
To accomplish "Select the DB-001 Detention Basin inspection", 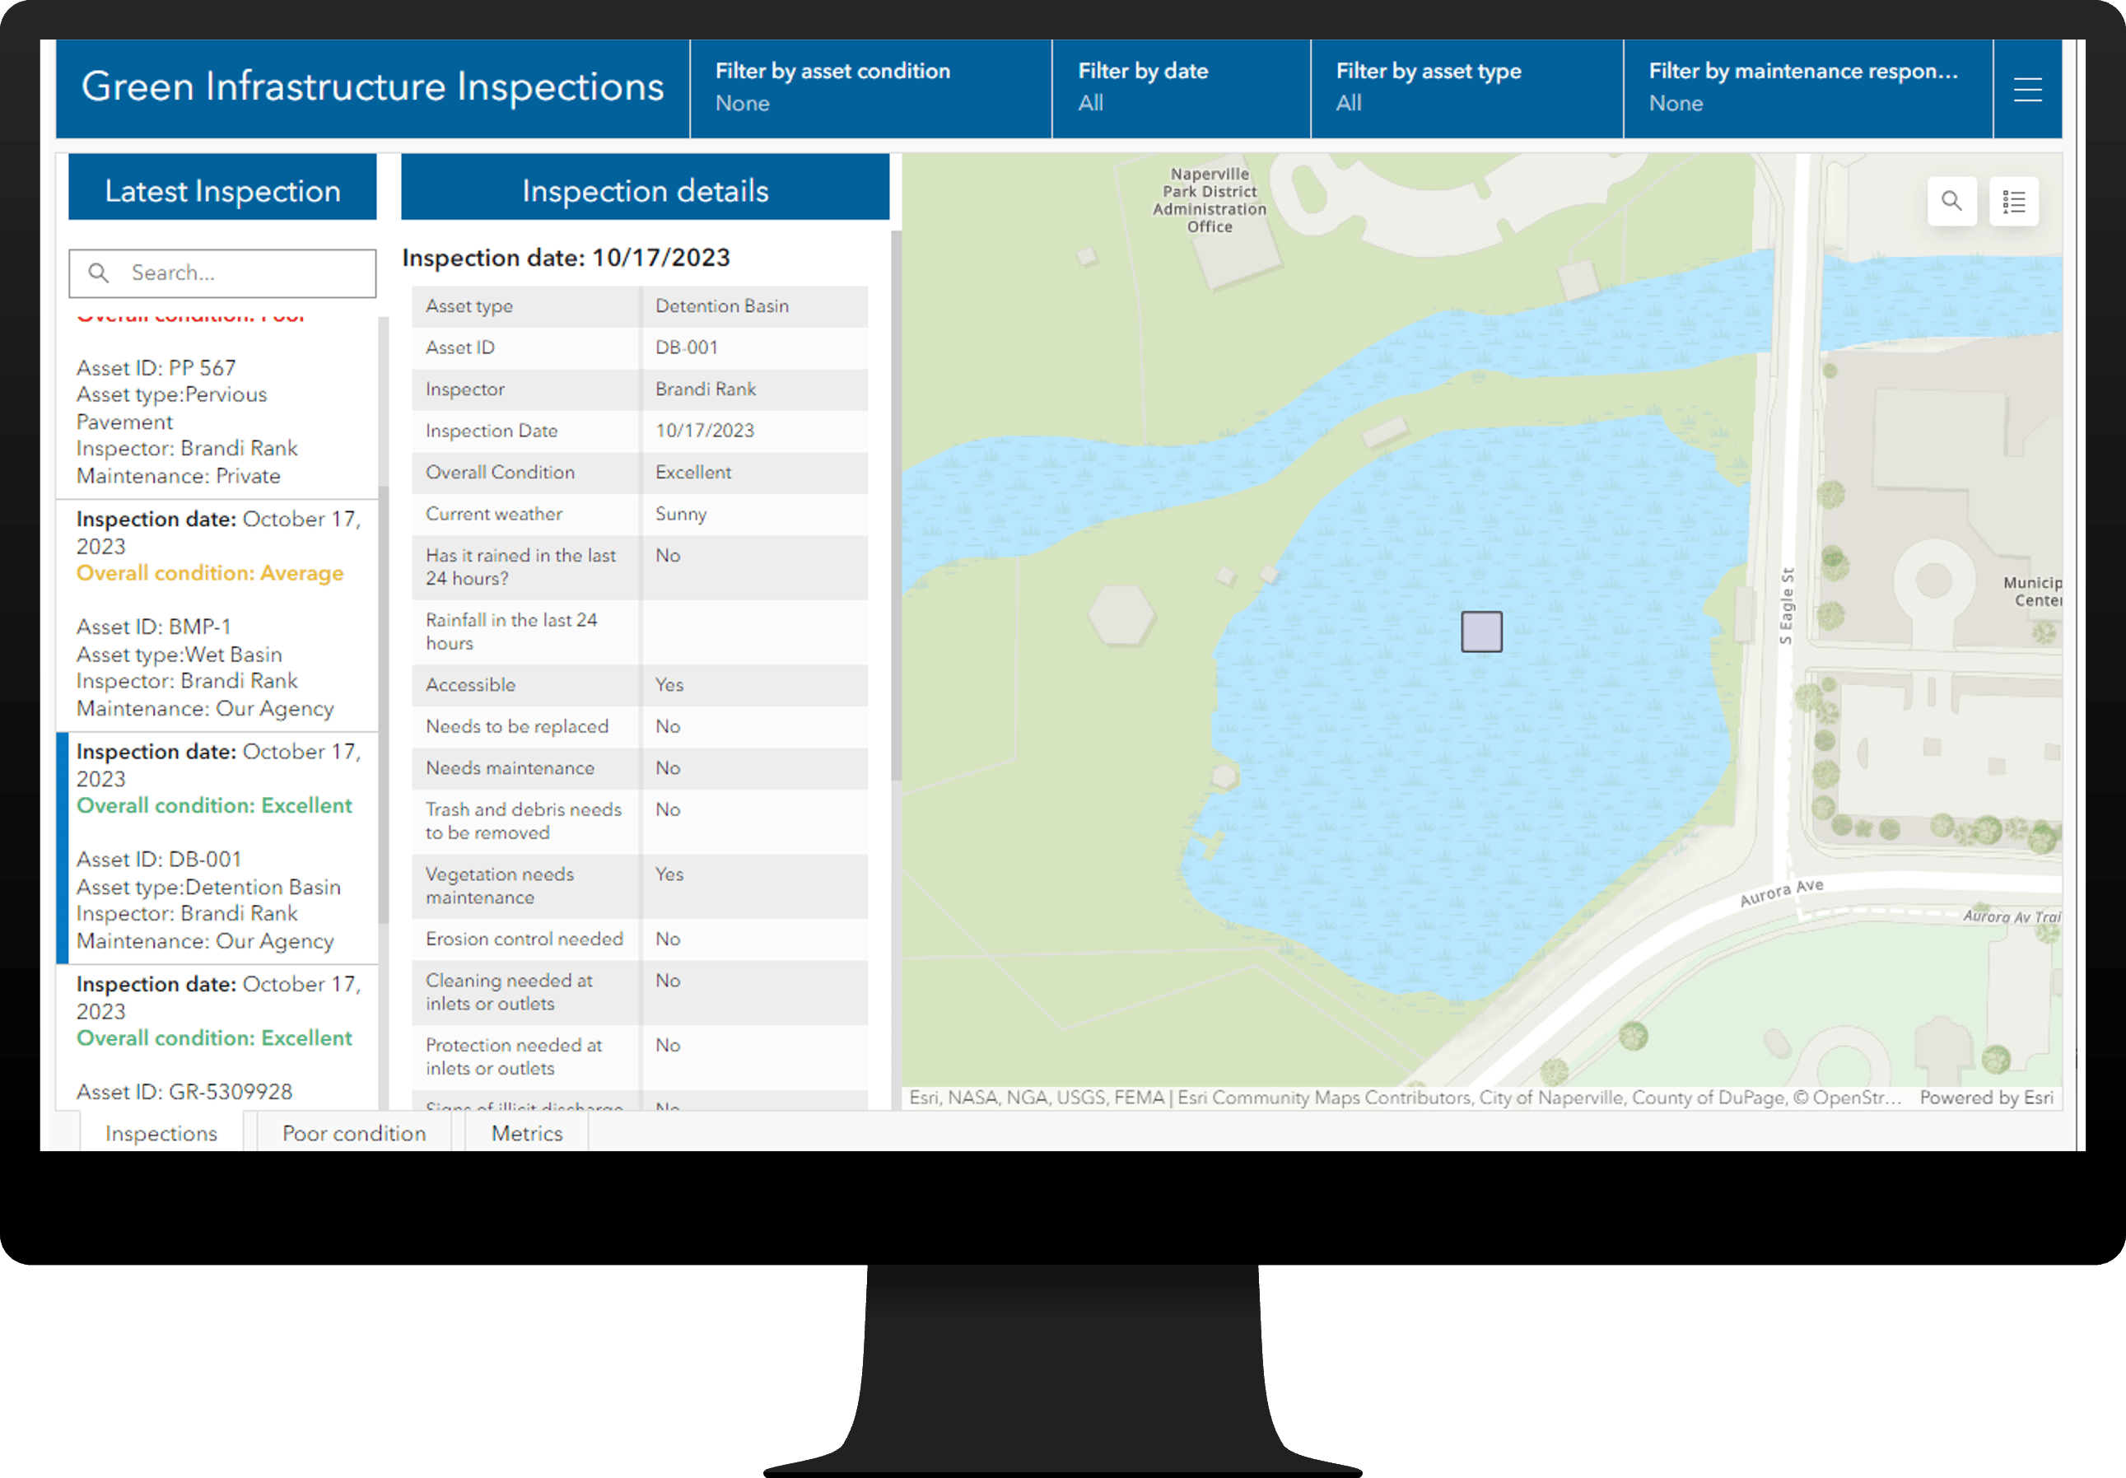I will 217,847.
